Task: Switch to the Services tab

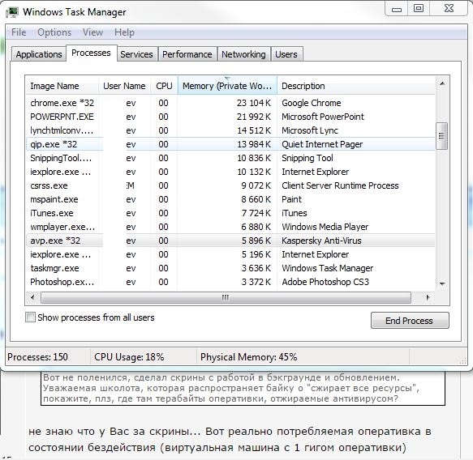Action: click(x=136, y=54)
